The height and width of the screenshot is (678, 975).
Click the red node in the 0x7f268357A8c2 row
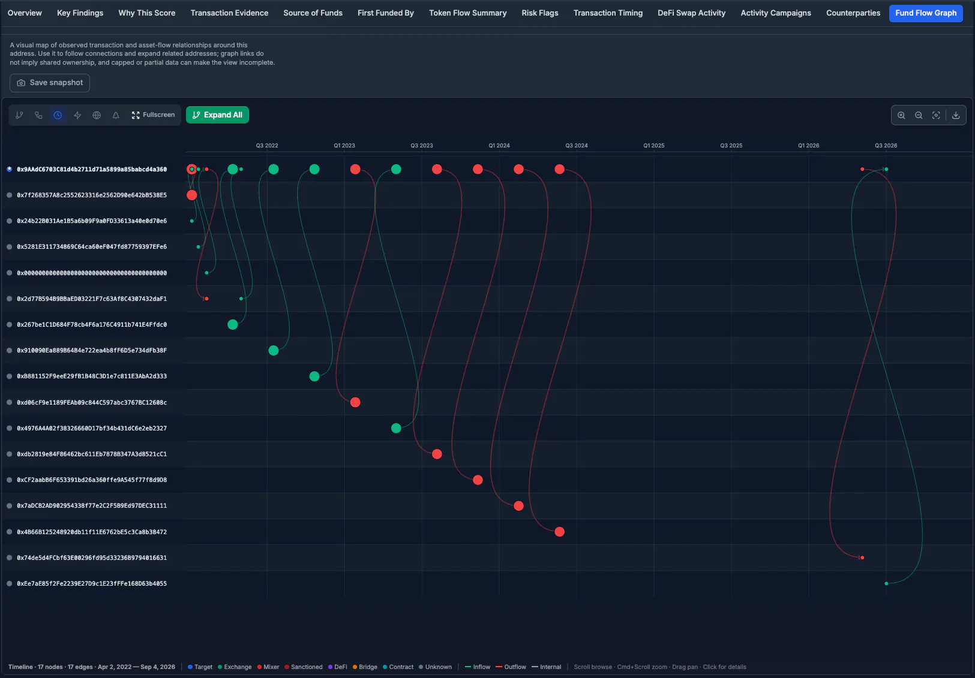pyautogui.click(x=192, y=195)
